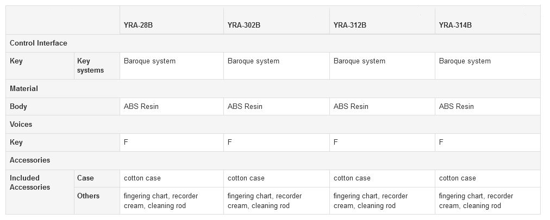Viewport: 550px width, 220px height.
Task: Click cotton case in the YRA-314B column
Action: [458, 178]
